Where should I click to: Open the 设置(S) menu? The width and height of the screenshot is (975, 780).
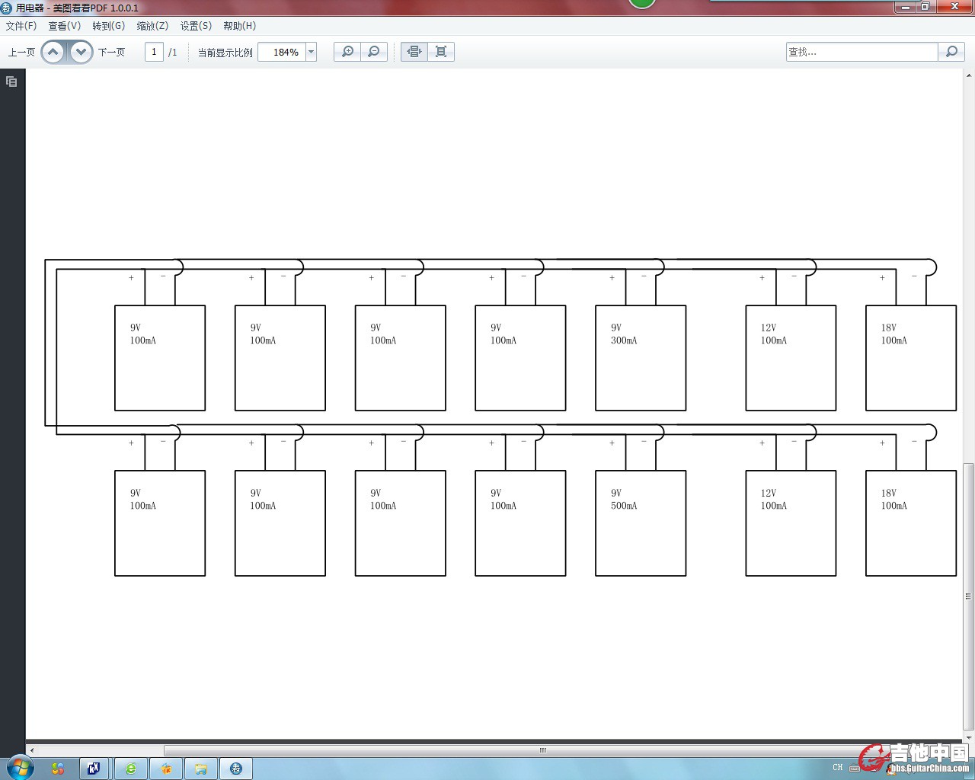[x=196, y=26]
